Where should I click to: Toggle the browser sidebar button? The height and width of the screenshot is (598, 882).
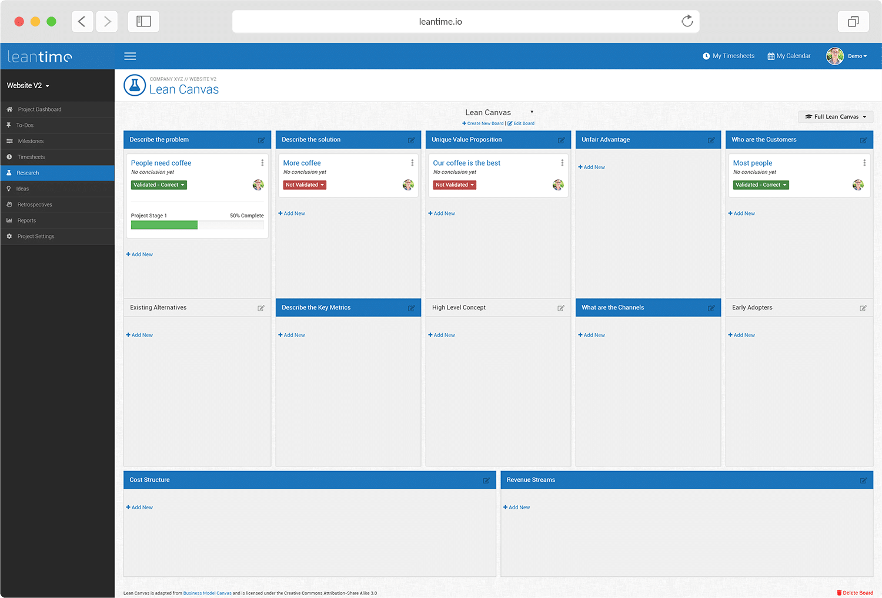pyautogui.click(x=143, y=22)
